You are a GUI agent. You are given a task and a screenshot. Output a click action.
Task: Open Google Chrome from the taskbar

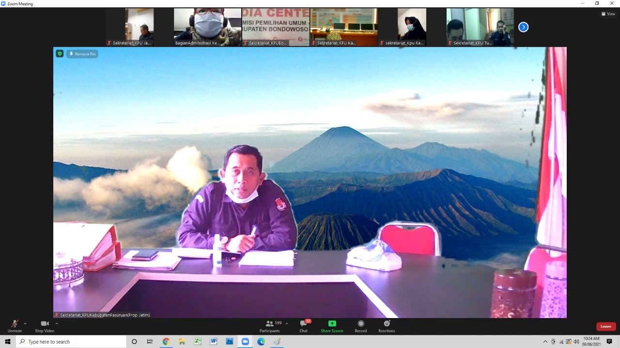(166, 342)
